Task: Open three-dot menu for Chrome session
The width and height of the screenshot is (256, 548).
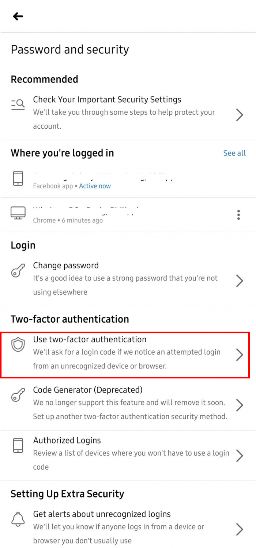Action: pyautogui.click(x=238, y=215)
